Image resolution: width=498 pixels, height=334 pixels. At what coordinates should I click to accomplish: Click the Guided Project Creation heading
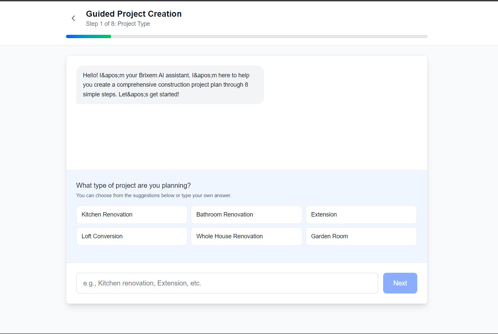(x=134, y=14)
